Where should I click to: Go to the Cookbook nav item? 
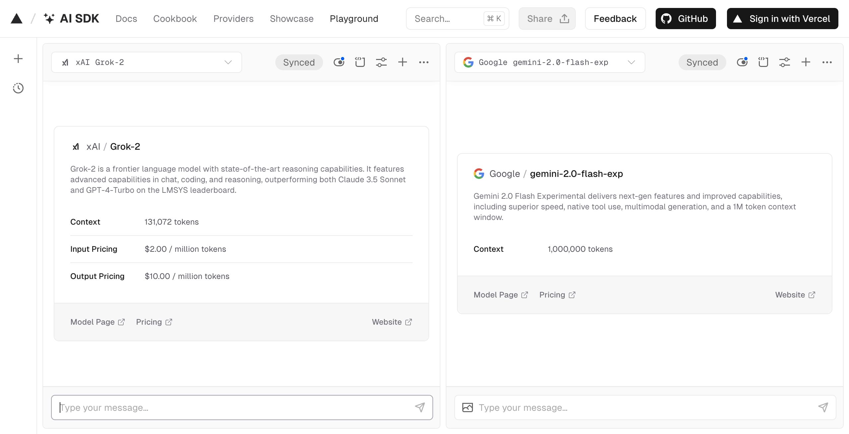pyautogui.click(x=175, y=19)
